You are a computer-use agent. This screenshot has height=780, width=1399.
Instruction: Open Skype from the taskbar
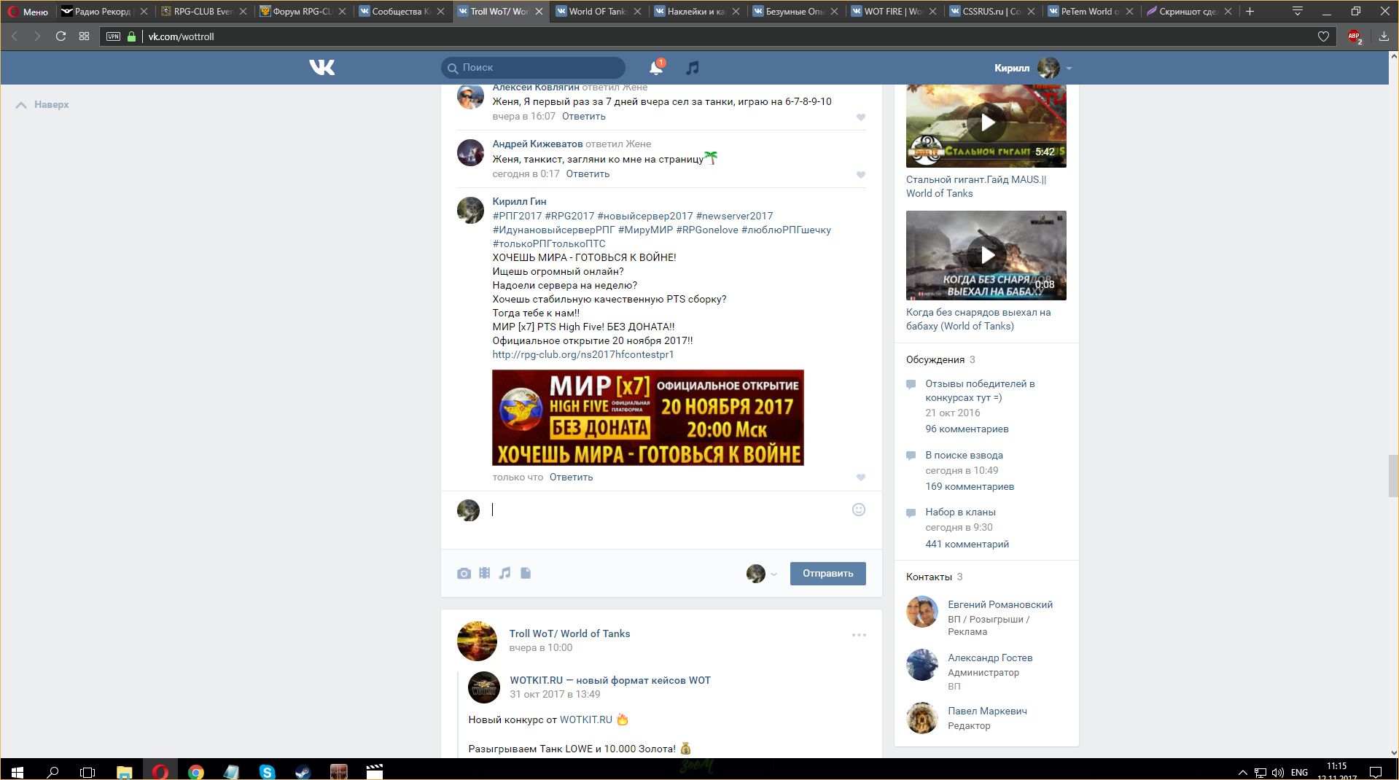(267, 771)
